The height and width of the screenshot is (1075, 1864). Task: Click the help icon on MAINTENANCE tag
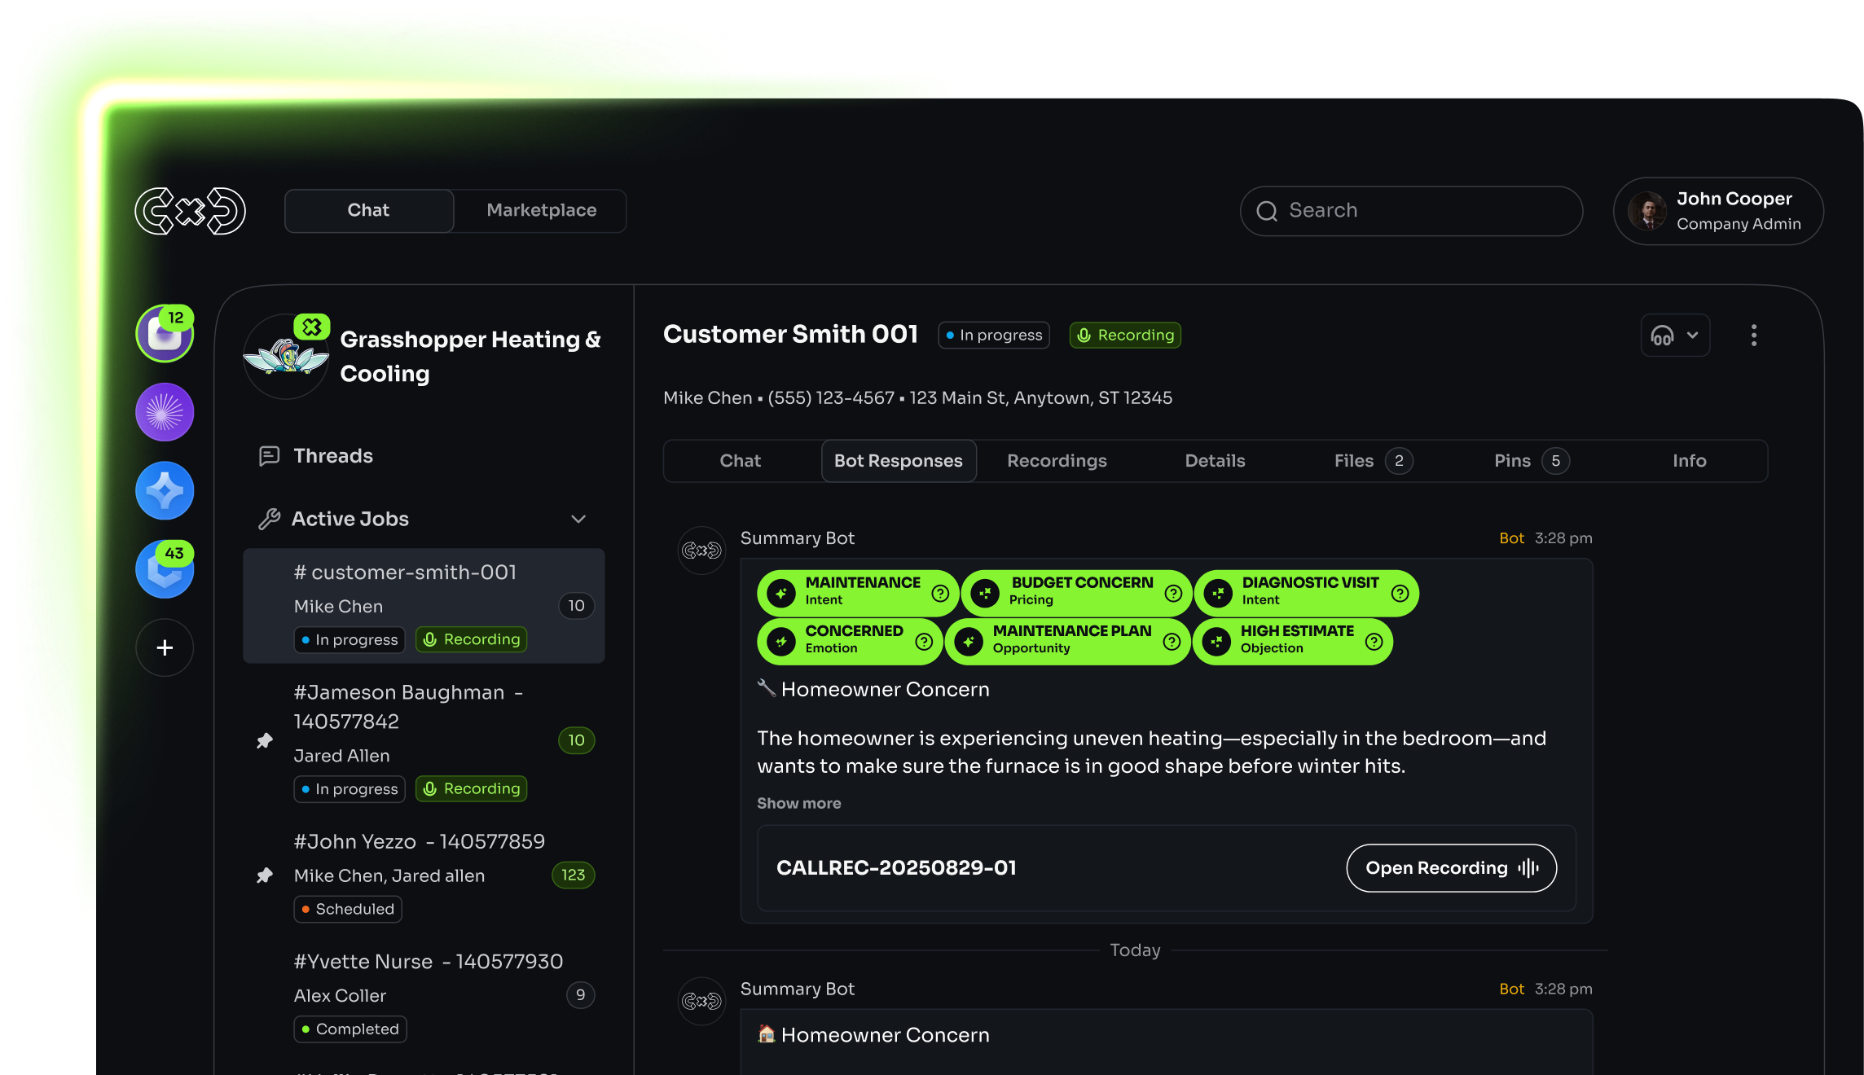coord(940,593)
